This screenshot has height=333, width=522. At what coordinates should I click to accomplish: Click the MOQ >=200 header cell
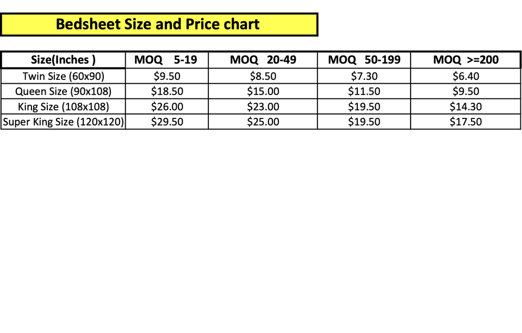point(465,60)
